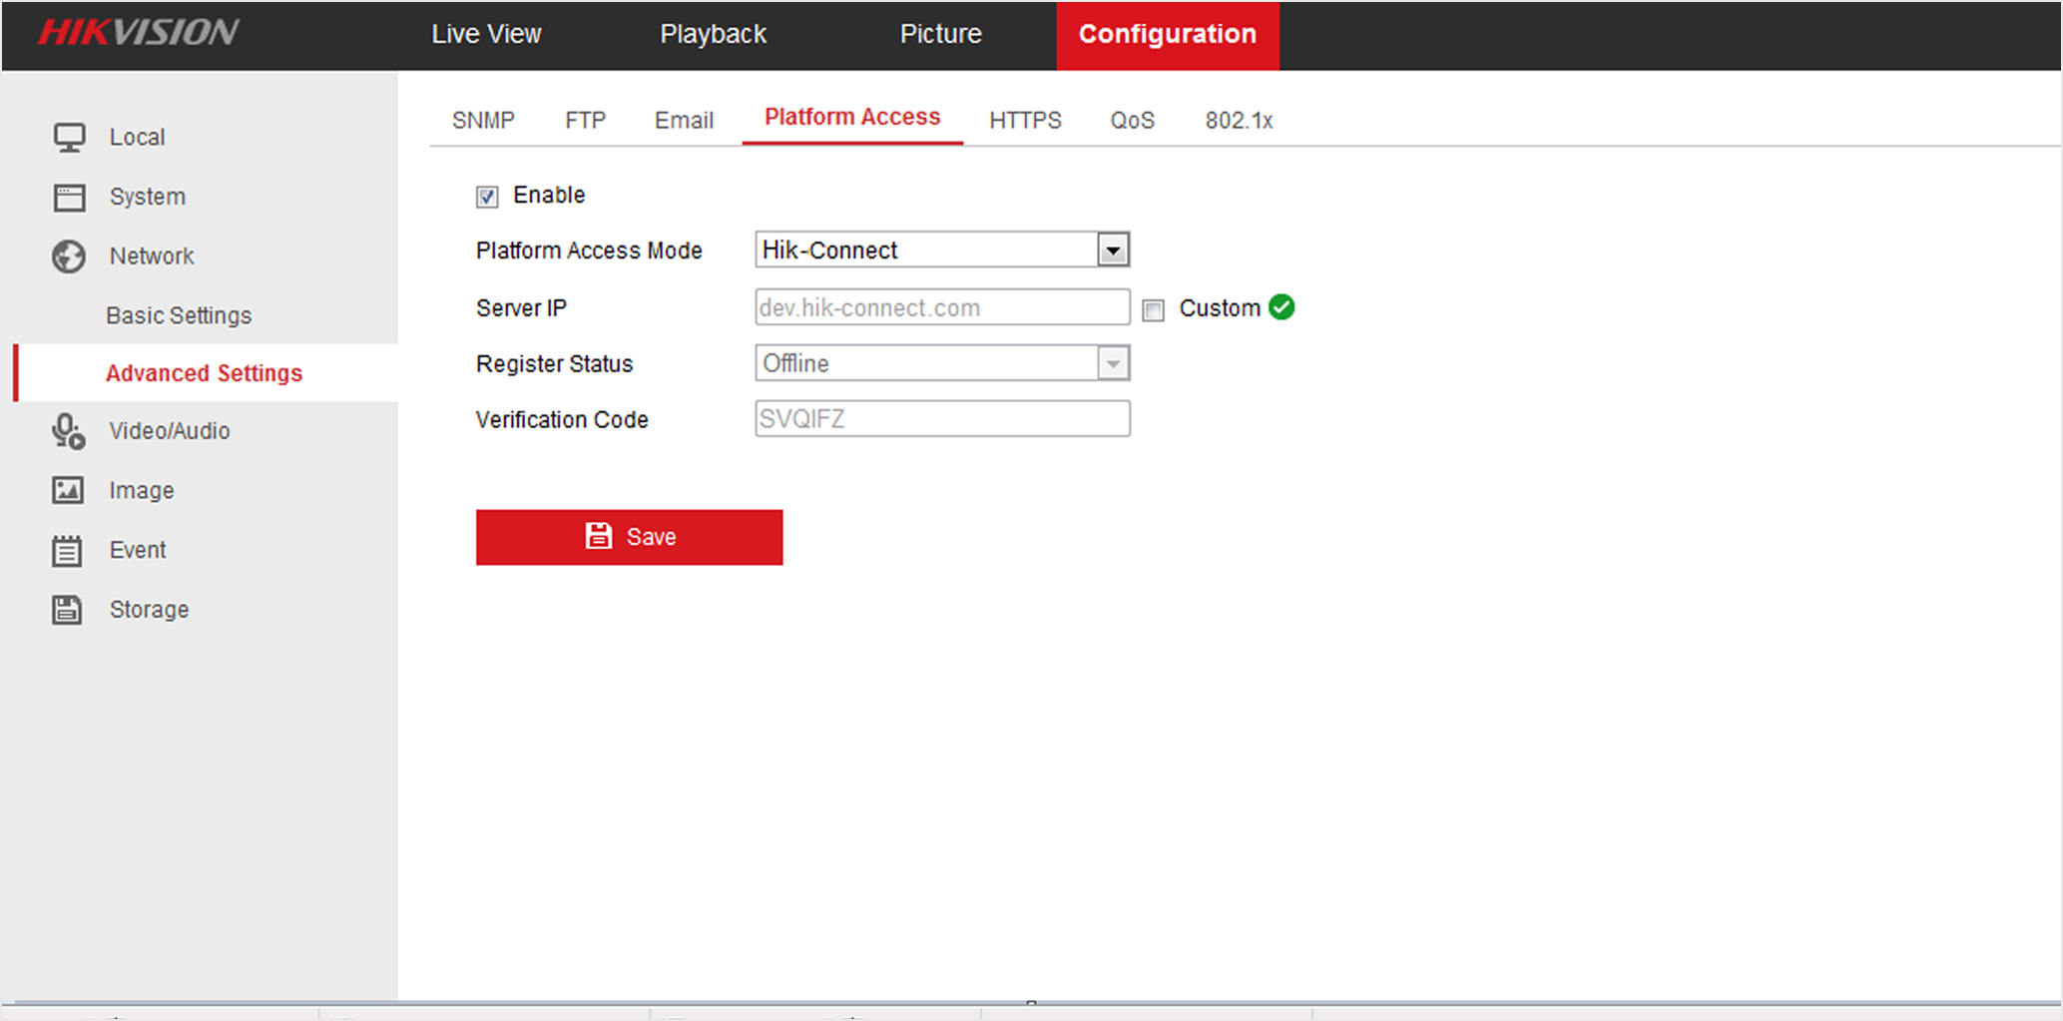The height and width of the screenshot is (1021, 2063).
Task: Expand the Register Status dropdown
Action: (x=1113, y=362)
